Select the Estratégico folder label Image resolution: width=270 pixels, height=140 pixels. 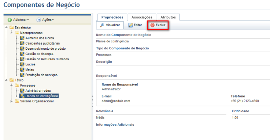click(23, 27)
